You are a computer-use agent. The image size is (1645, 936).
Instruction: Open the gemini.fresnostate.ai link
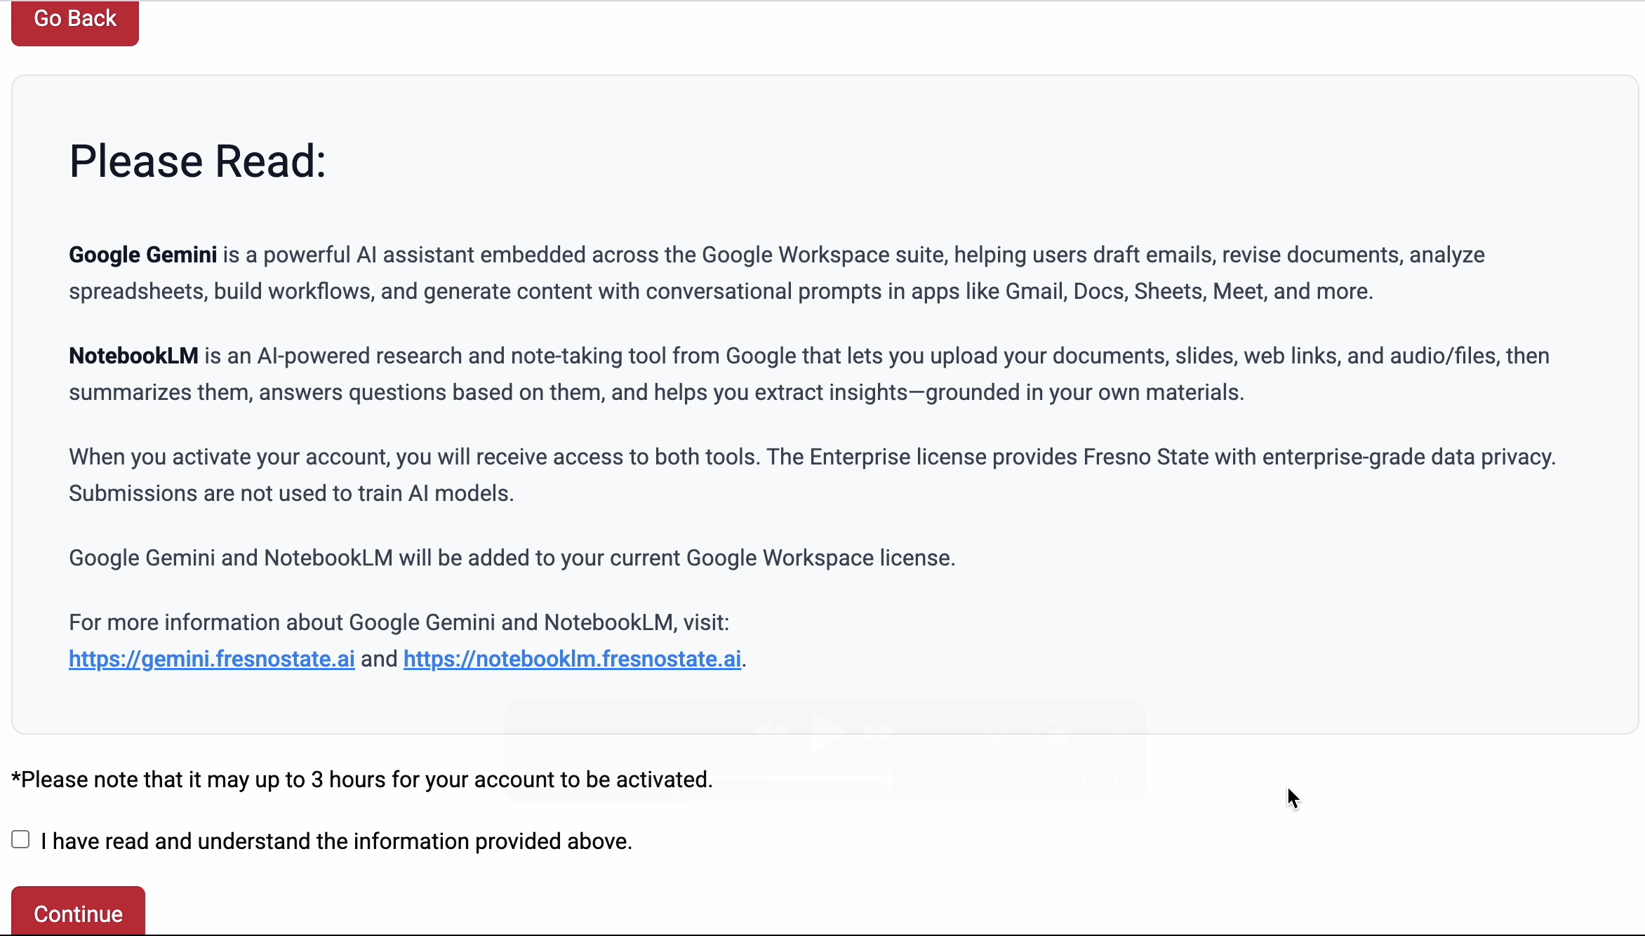(x=211, y=659)
